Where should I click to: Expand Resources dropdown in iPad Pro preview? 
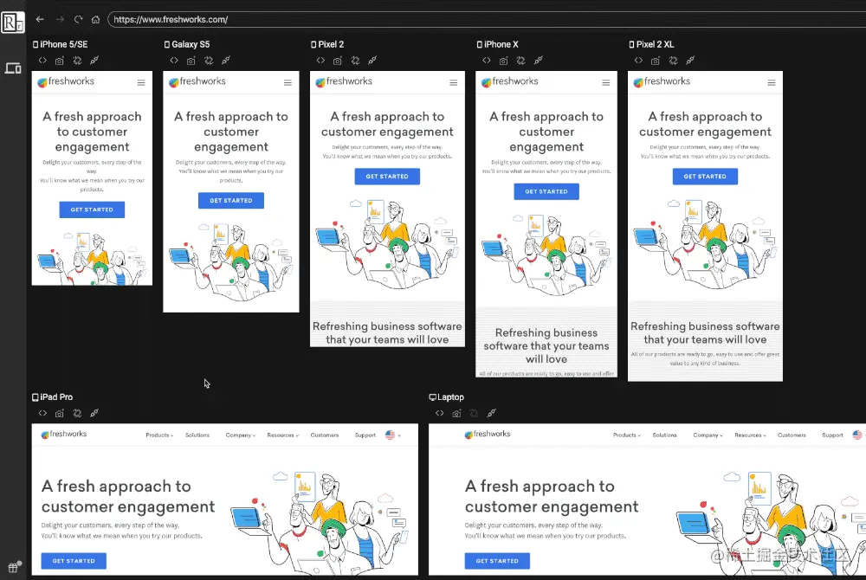tap(283, 435)
